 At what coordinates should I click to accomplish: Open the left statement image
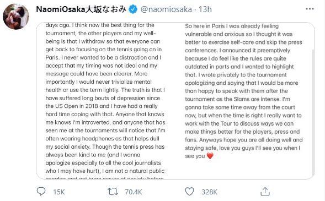coord(105,101)
